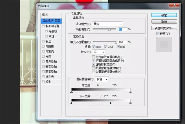Toggle 将剪贴图层混合成组(P) checkbox
This screenshot has height=124, width=185.
[93, 61]
